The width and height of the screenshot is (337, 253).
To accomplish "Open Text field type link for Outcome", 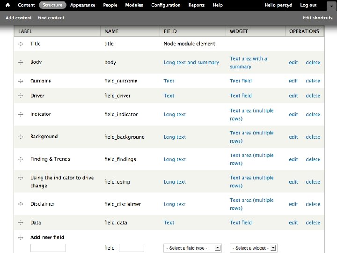I will (x=169, y=81).
